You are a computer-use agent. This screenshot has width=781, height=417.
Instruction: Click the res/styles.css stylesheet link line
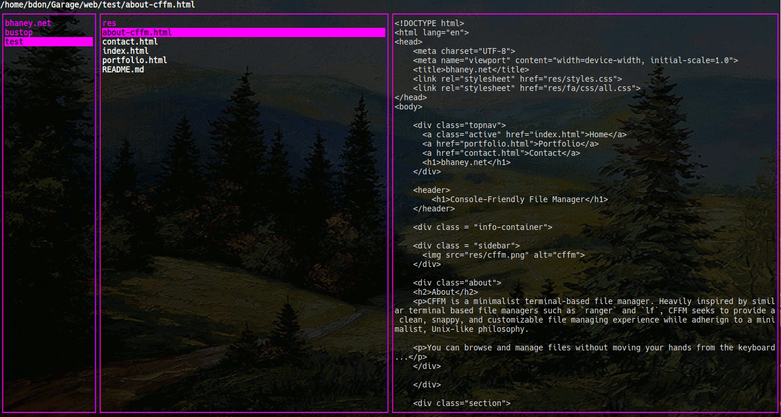click(518, 79)
